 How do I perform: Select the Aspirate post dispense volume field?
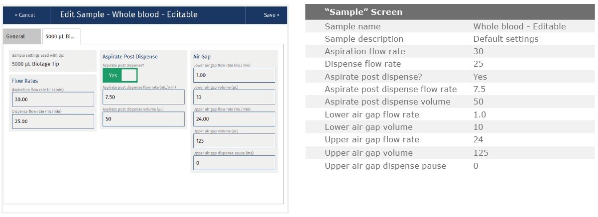point(143,119)
